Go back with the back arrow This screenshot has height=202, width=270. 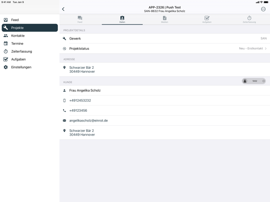[64, 9]
